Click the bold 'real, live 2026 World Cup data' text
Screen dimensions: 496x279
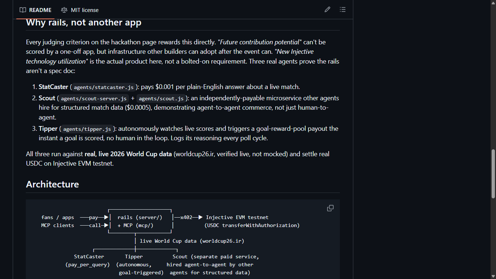pos(128,154)
